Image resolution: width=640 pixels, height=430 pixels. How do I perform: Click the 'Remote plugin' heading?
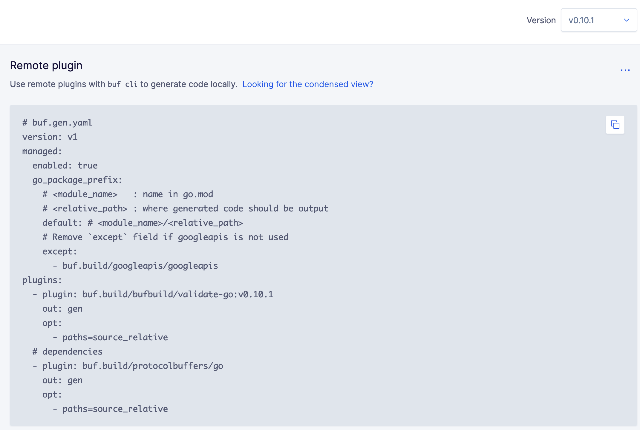pyautogui.click(x=46, y=65)
